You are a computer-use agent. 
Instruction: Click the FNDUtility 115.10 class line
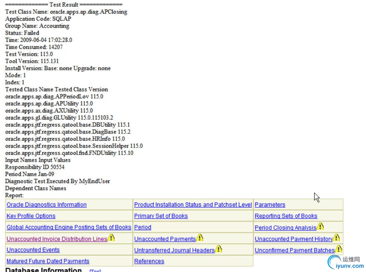tap(69, 153)
